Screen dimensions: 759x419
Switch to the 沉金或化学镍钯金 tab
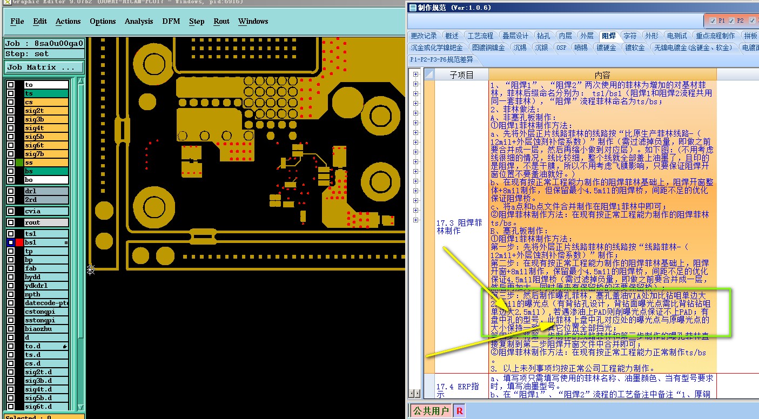point(436,48)
